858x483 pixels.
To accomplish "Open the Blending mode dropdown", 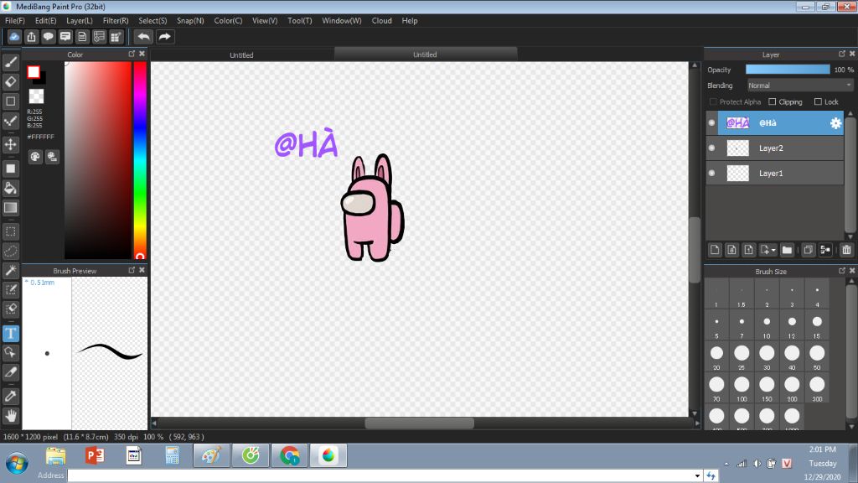I will [800, 86].
